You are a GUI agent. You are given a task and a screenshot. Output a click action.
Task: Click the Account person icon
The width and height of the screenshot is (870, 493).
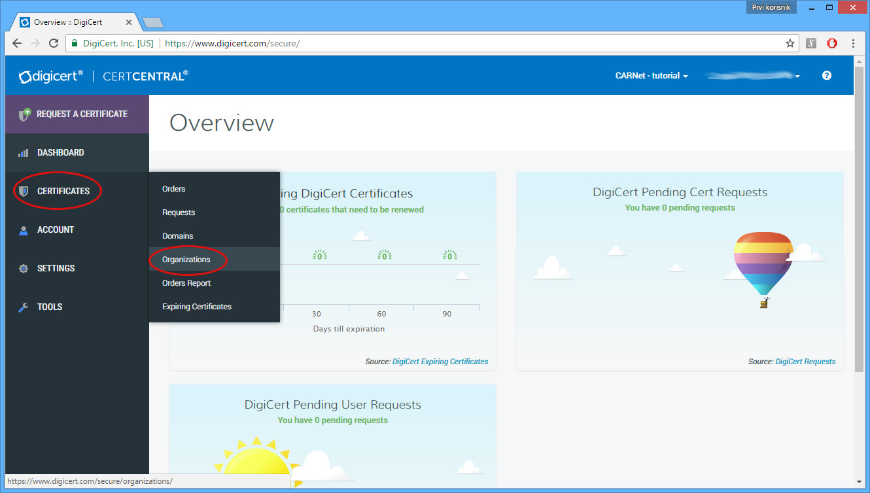(x=24, y=230)
